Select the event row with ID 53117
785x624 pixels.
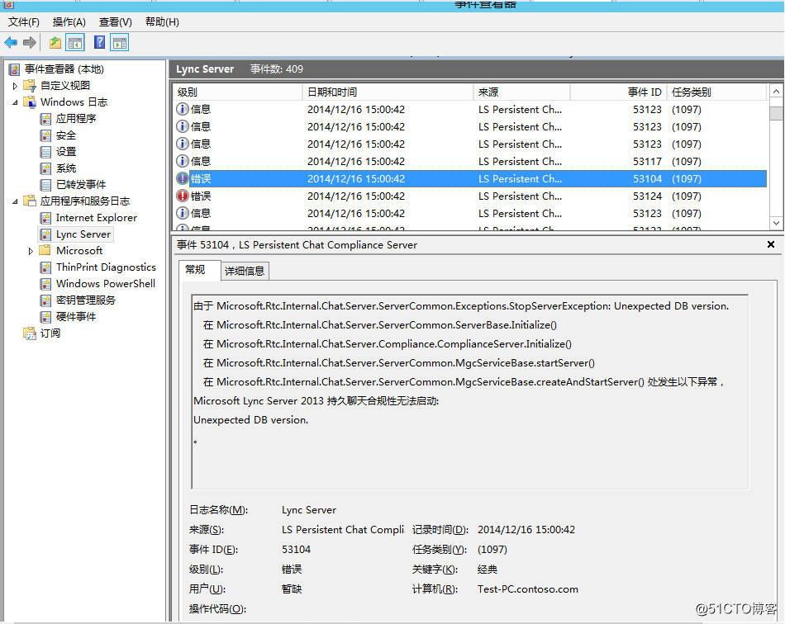click(470, 161)
